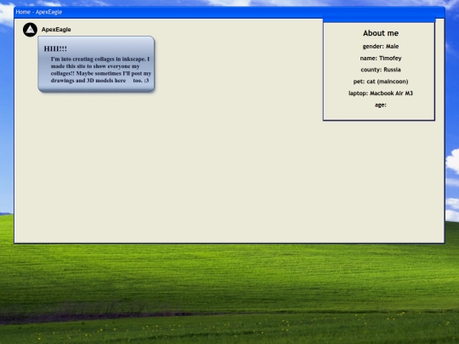
Task: Click the collages intro paragraph in the post
Action: coord(100,70)
